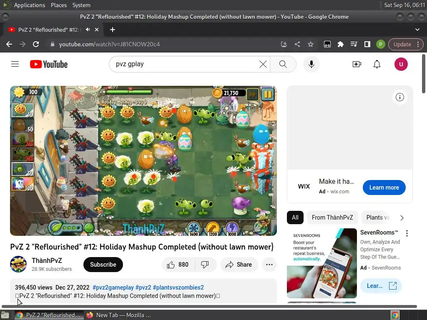
Task: Click SevenRooms ad Learn more button
Action: pos(381,286)
